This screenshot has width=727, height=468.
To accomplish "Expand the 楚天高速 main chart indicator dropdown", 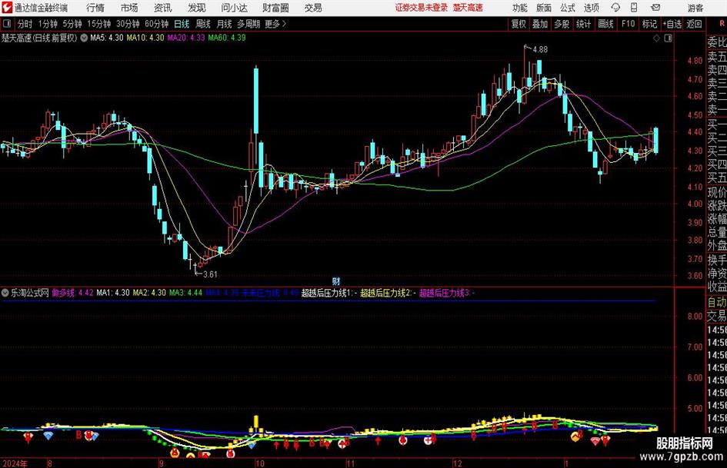I will (84, 38).
